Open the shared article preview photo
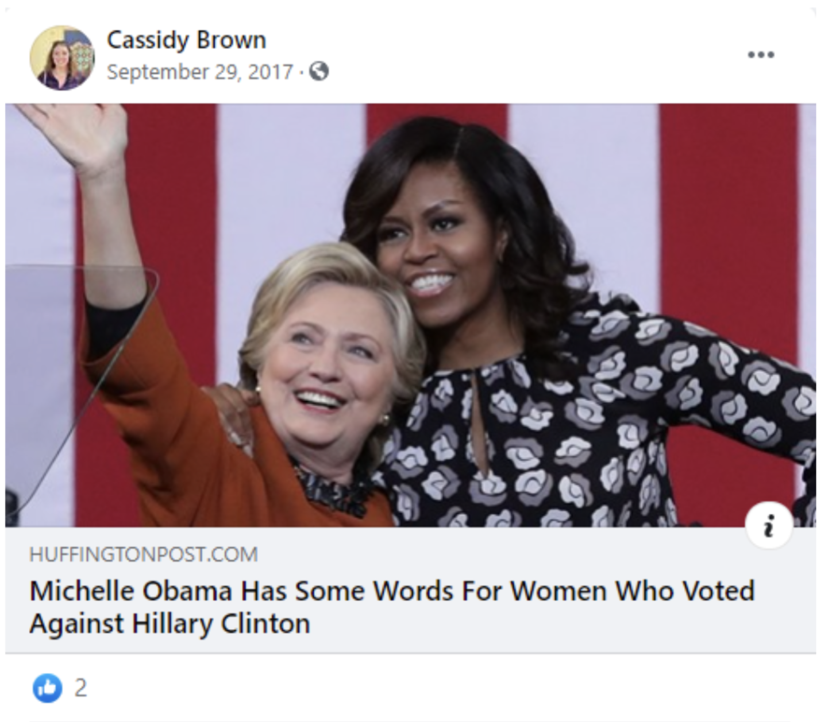 point(410,315)
